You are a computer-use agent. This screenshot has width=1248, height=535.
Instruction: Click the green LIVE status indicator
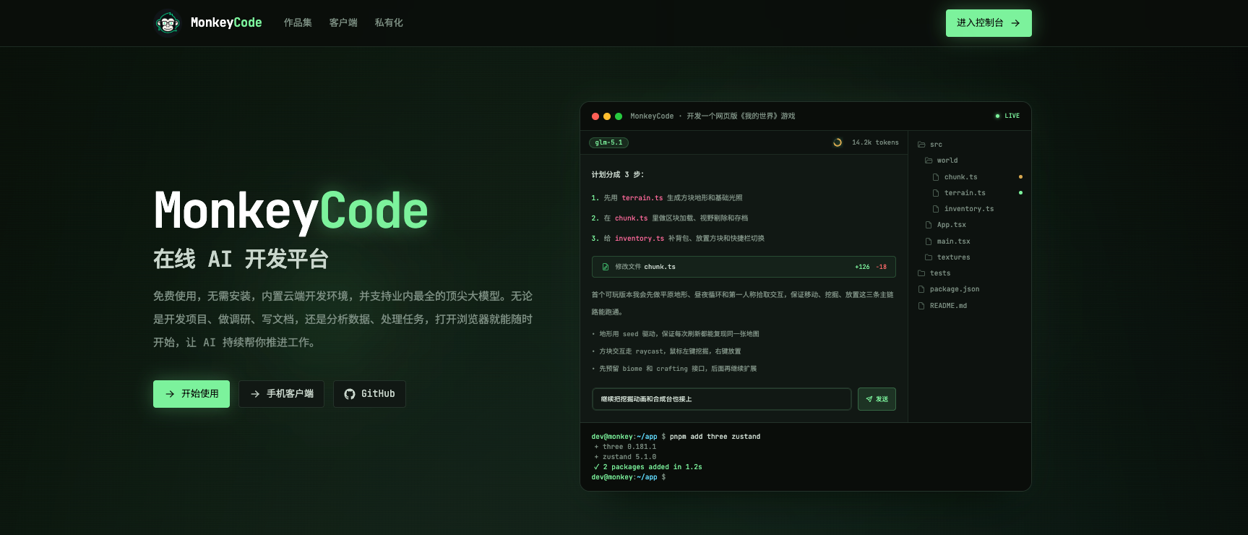[1007, 116]
